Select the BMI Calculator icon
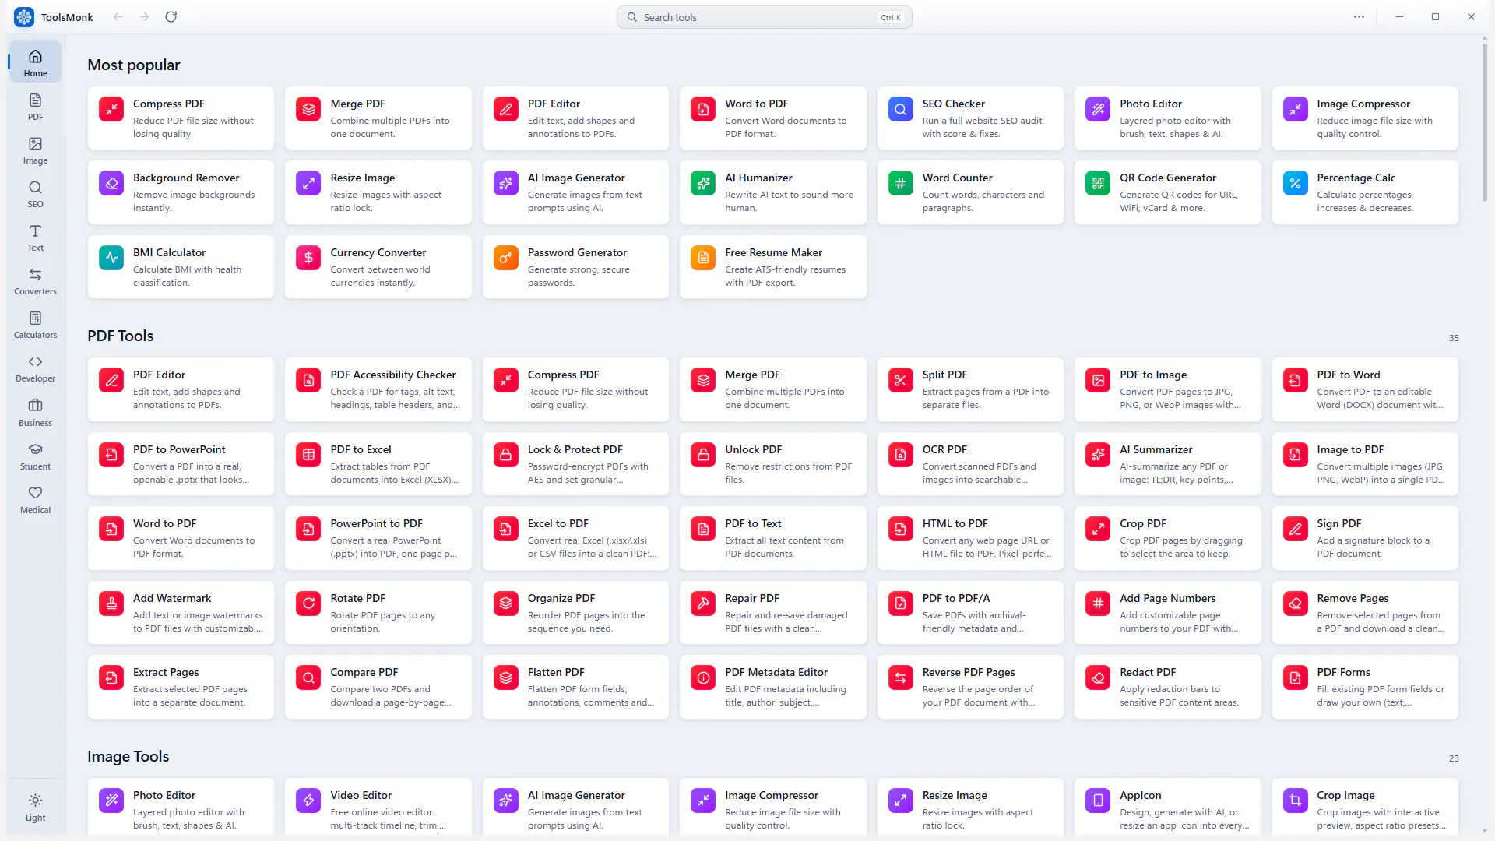The image size is (1495, 841). coord(111,259)
